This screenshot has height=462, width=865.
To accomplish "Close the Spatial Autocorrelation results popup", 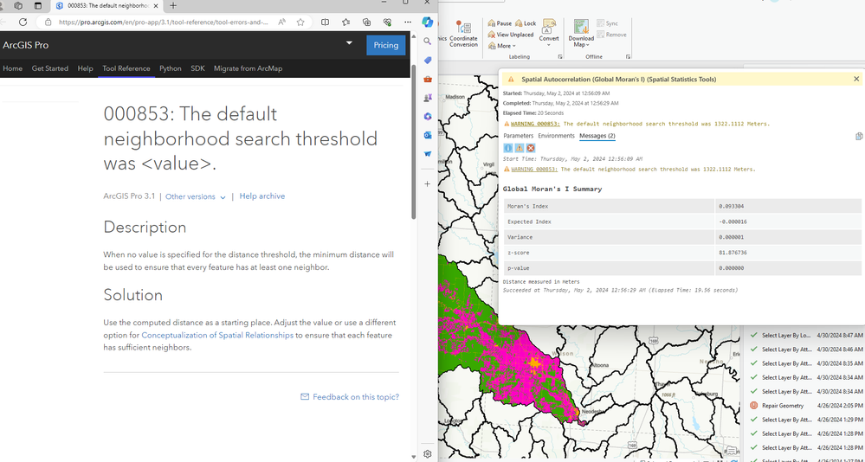I will click(x=856, y=79).
